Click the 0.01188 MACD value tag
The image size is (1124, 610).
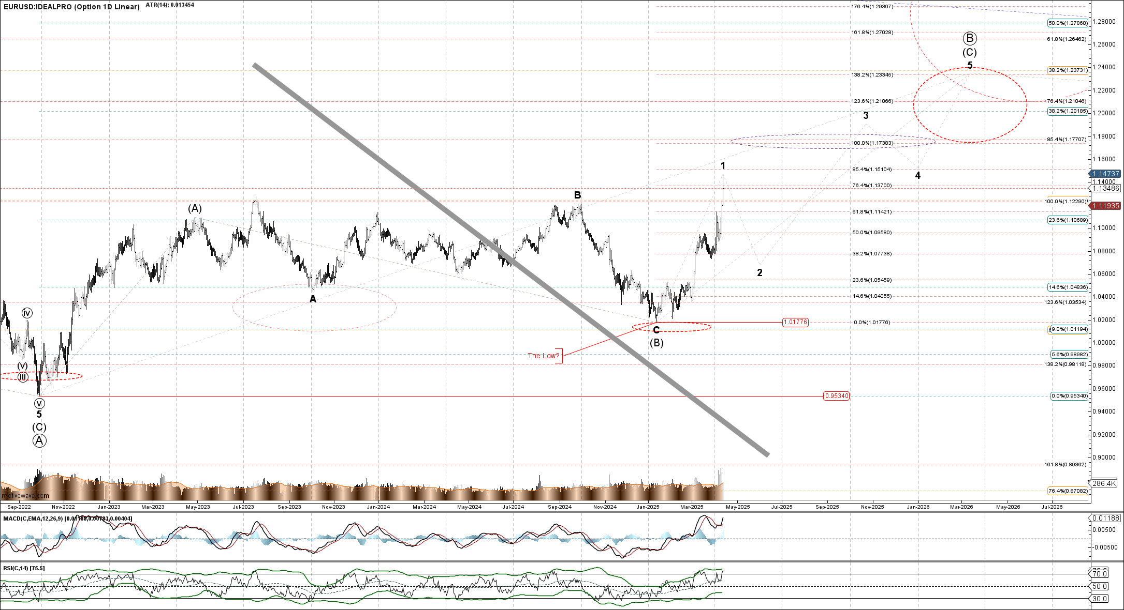pos(1105,518)
